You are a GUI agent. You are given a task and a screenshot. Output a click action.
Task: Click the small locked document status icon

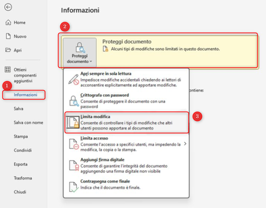tap(105, 49)
